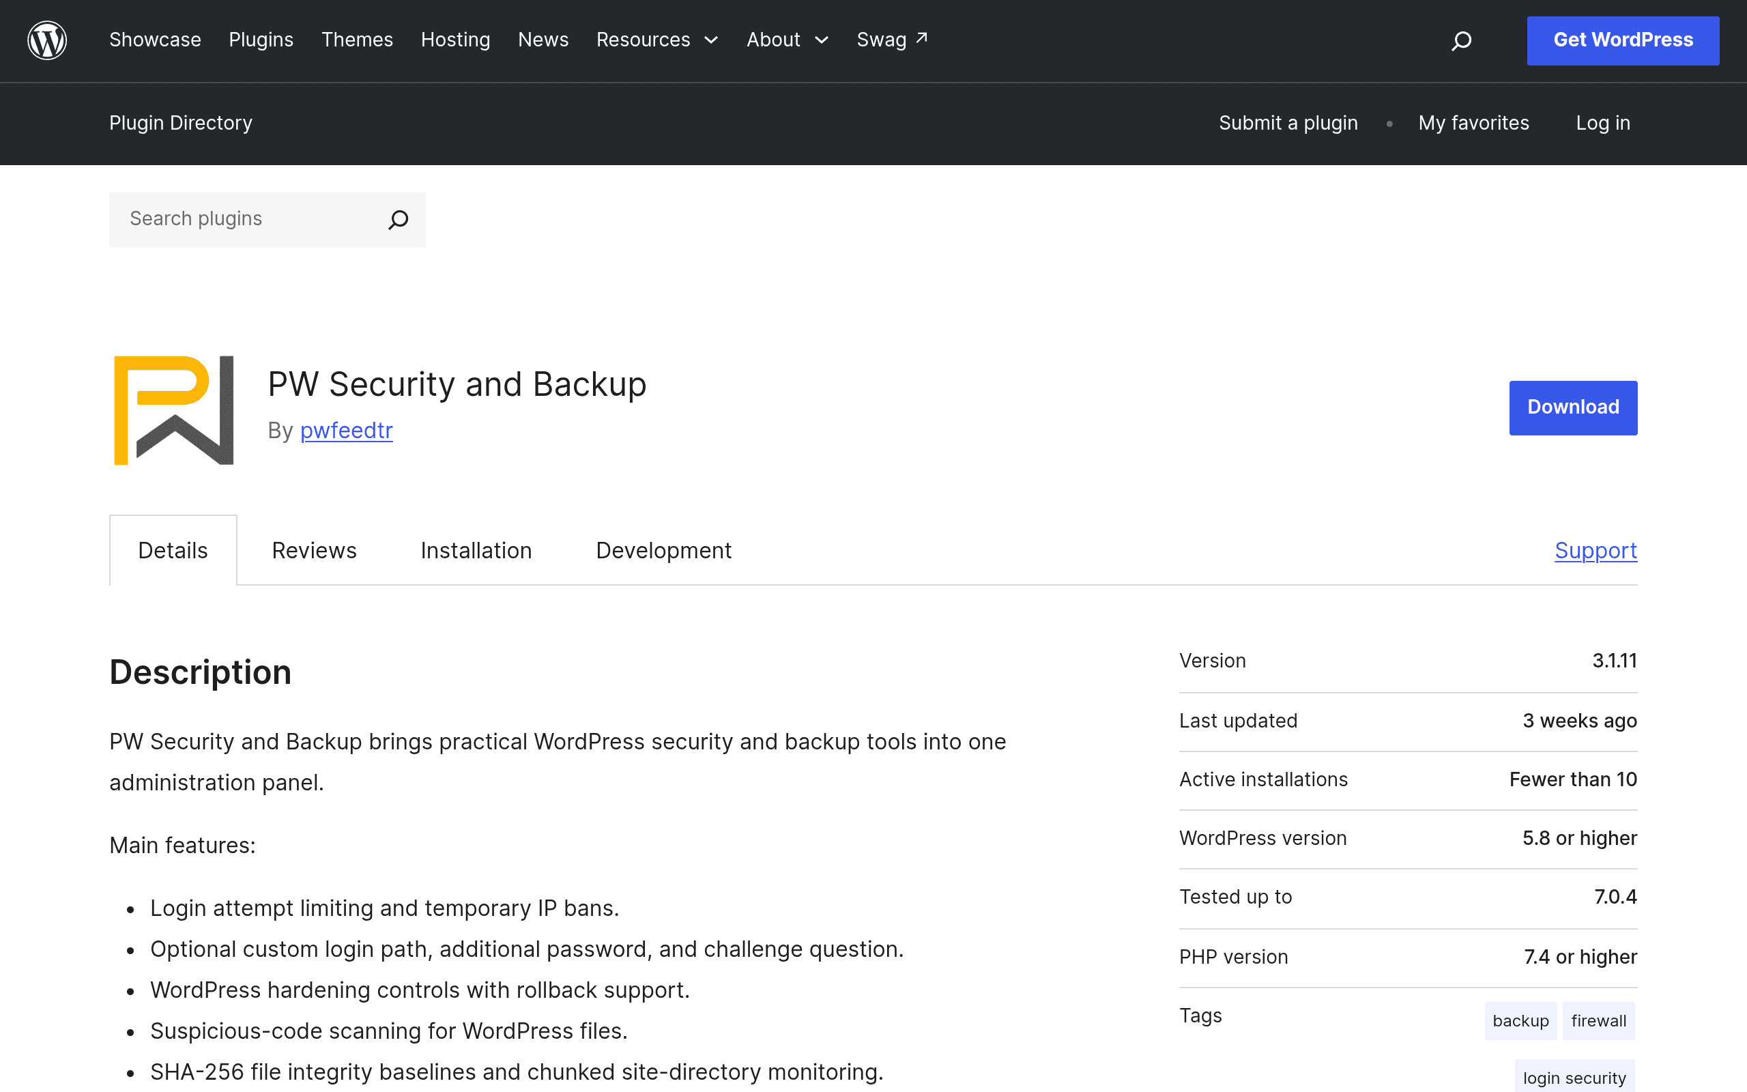The width and height of the screenshot is (1747, 1092).
Task: Click 'Login attempt limiting' list item
Action: pyautogui.click(x=385, y=908)
